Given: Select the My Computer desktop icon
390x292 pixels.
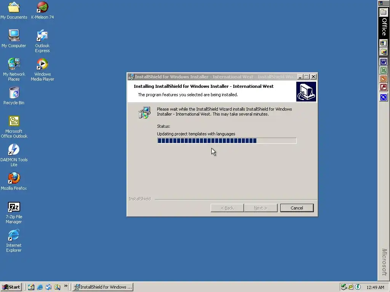Looking at the screenshot, I should 14,39.
